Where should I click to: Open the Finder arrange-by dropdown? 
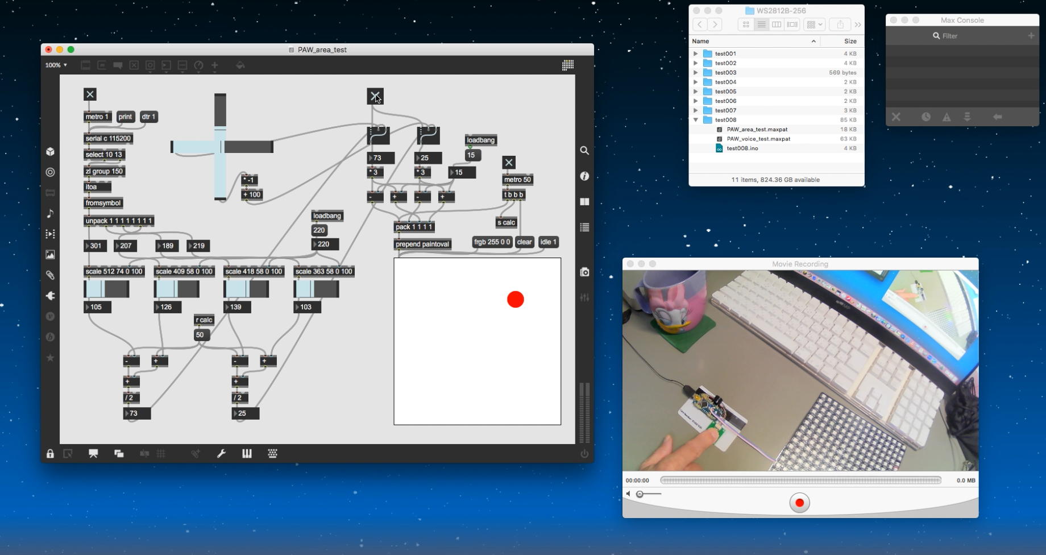[x=815, y=24]
